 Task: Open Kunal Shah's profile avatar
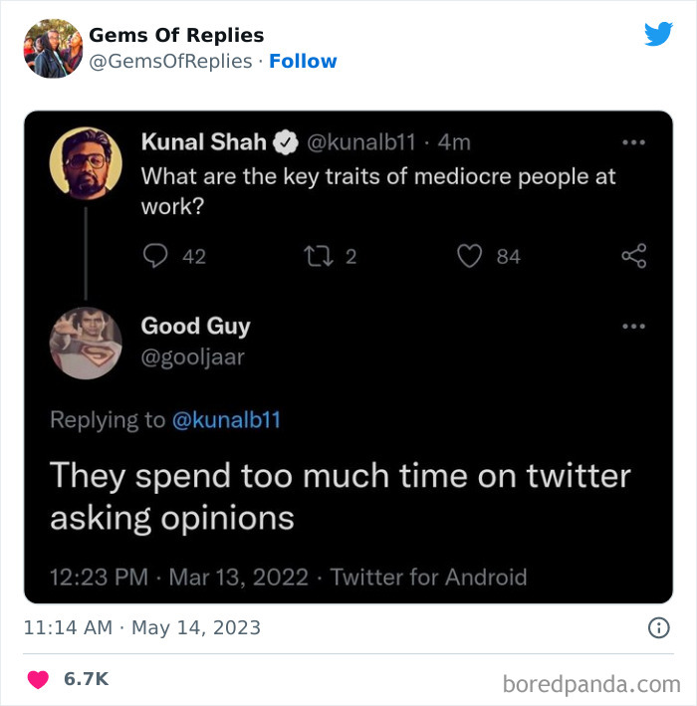pyautogui.click(x=86, y=160)
